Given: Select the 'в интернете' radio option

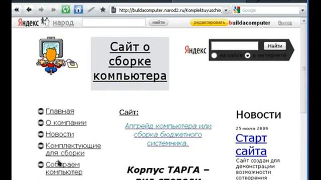Looking at the screenshot, I should click(247, 55).
